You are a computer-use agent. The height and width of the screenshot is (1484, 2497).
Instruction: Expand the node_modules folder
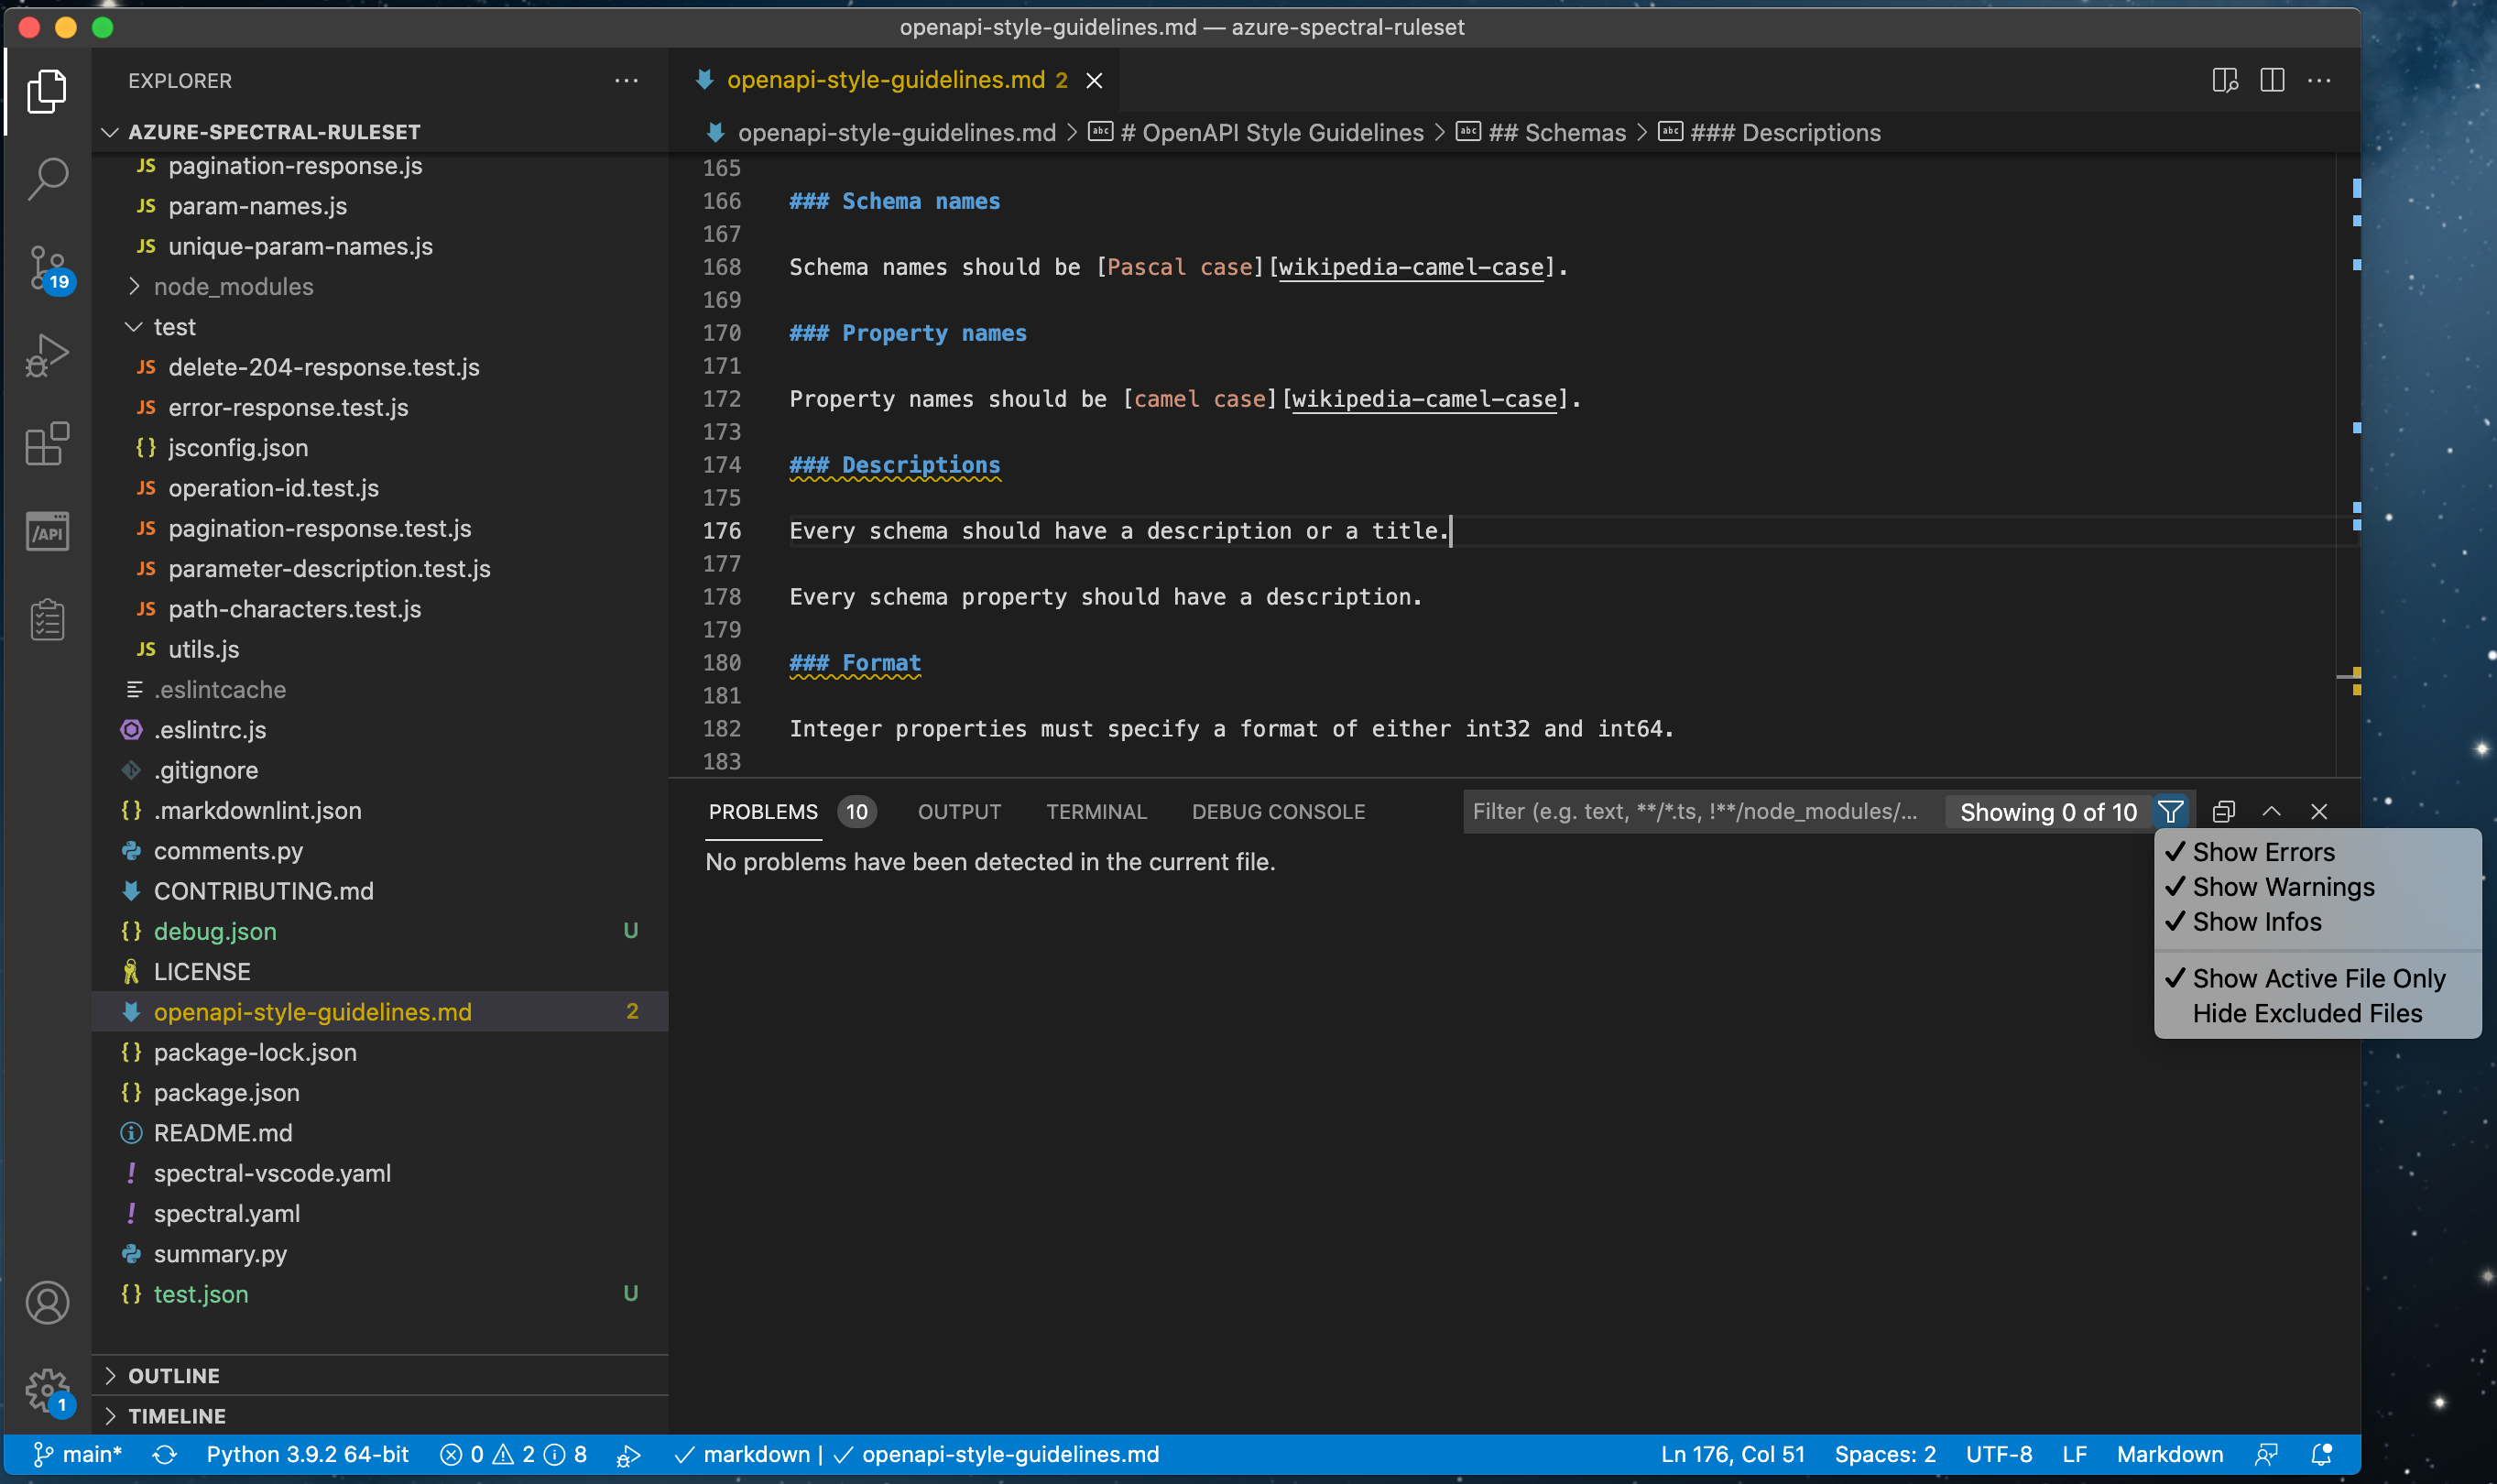(234, 286)
